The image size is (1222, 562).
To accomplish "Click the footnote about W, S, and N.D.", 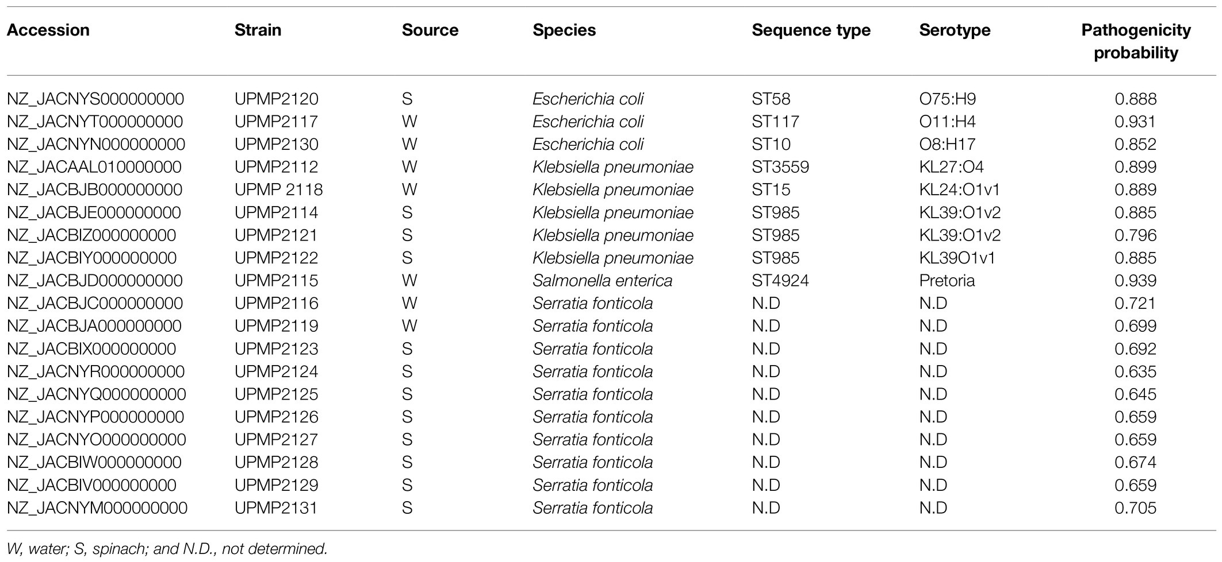I will 167,549.
